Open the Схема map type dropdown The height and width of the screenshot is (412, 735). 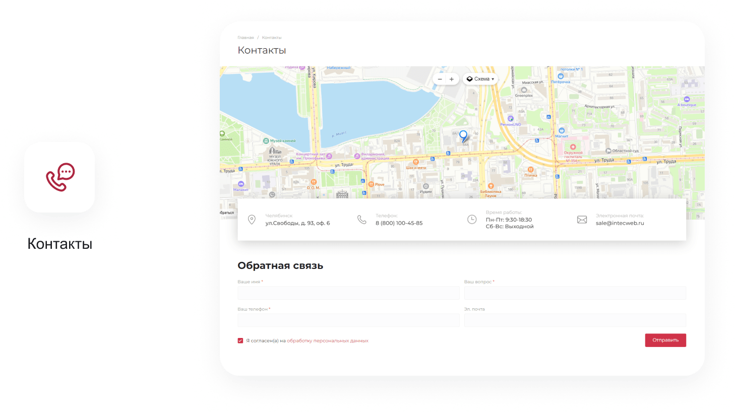coord(480,79)
